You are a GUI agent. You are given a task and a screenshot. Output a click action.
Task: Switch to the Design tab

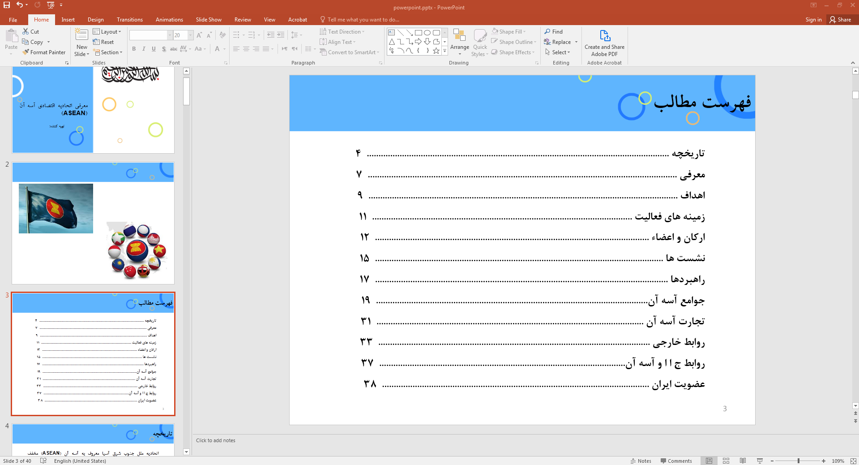click(x=95, y=20)
